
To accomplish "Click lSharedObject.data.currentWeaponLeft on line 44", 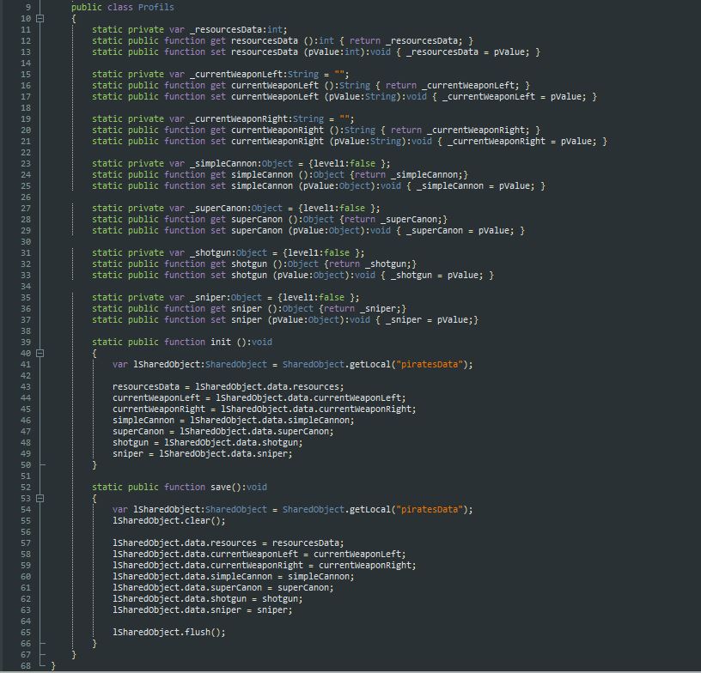I will [308, 398].
